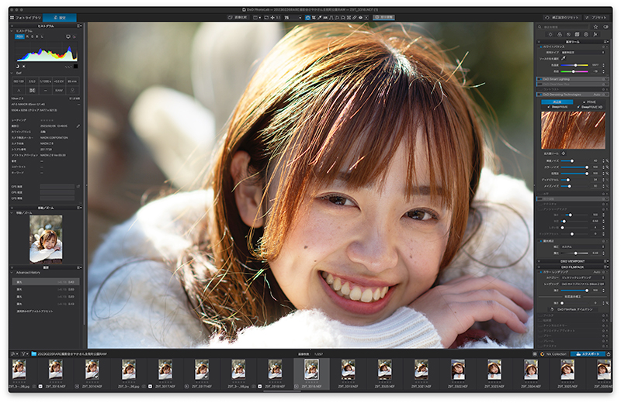Collapse the Histogram section chevron
This screenshot has width=621, height=403.
[x=12, y=31]
